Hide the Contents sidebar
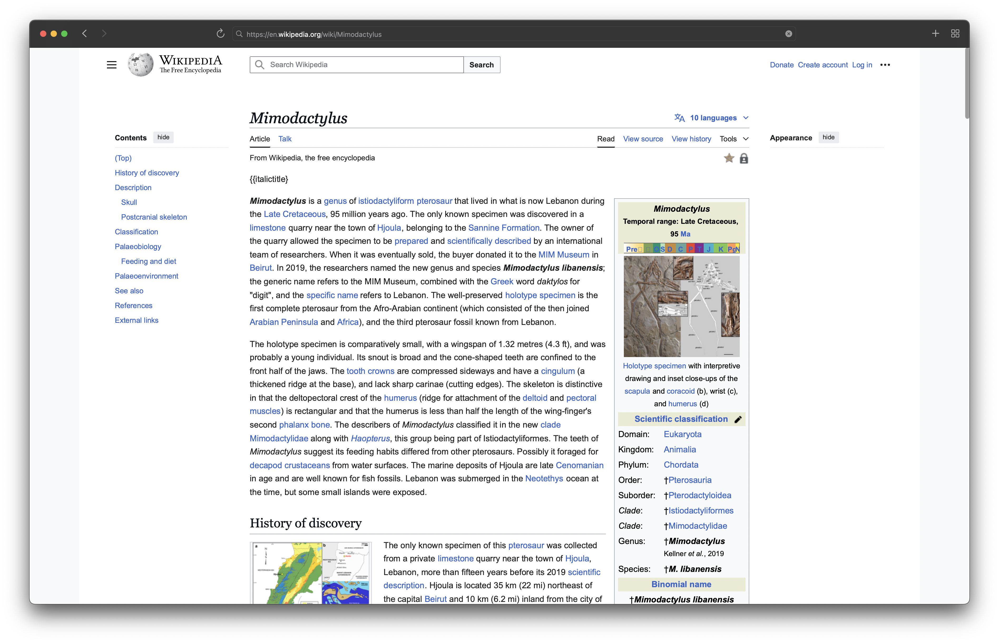Viewport: 999px width, 643px height. pyautogui.click(x=163, y=137)
